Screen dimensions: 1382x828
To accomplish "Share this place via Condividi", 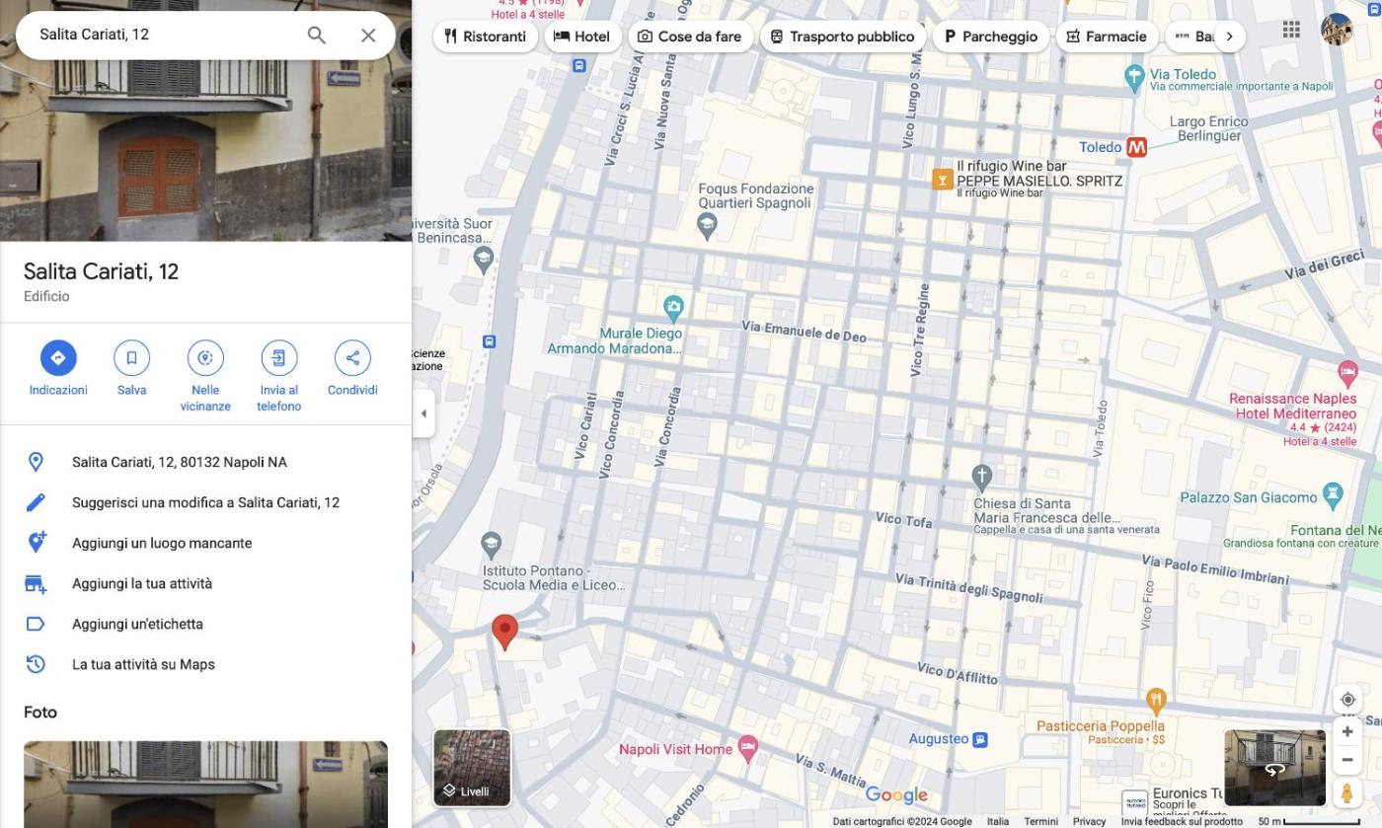I will [x=352, y=358].
